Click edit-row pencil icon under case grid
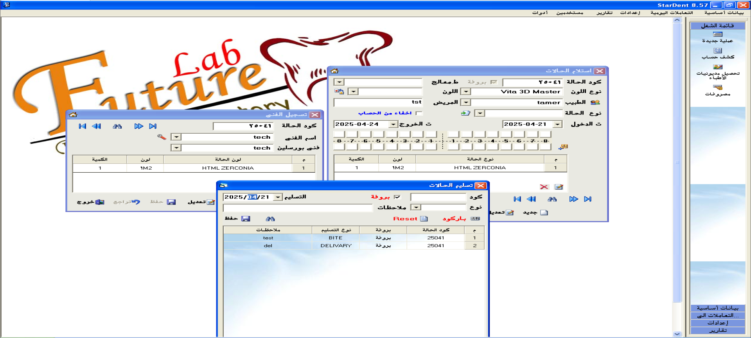This screenshot has width=751, height=338. pyautogui.click(x=559, y=187)
